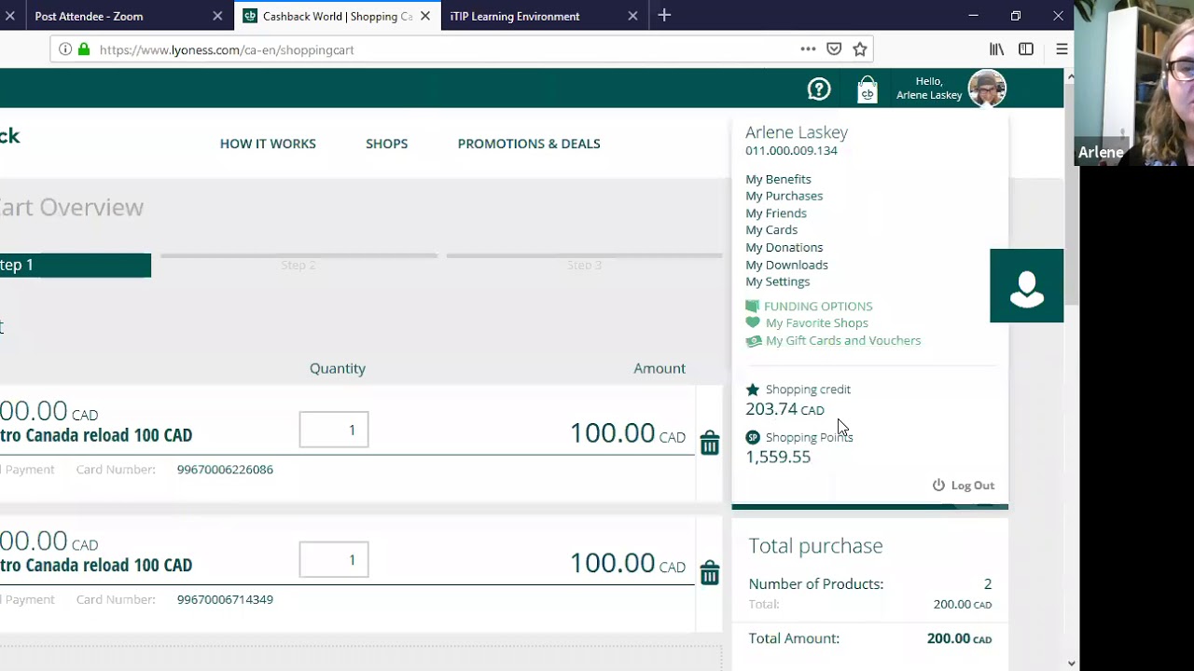Open My Favorite Shops link
Image resolution: width=1194 pixels, height=671 pixels.
[x=816, y=323]
